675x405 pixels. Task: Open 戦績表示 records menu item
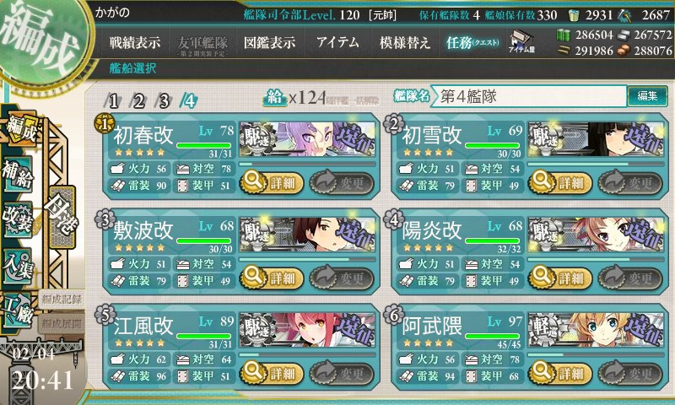coord(135,42)
